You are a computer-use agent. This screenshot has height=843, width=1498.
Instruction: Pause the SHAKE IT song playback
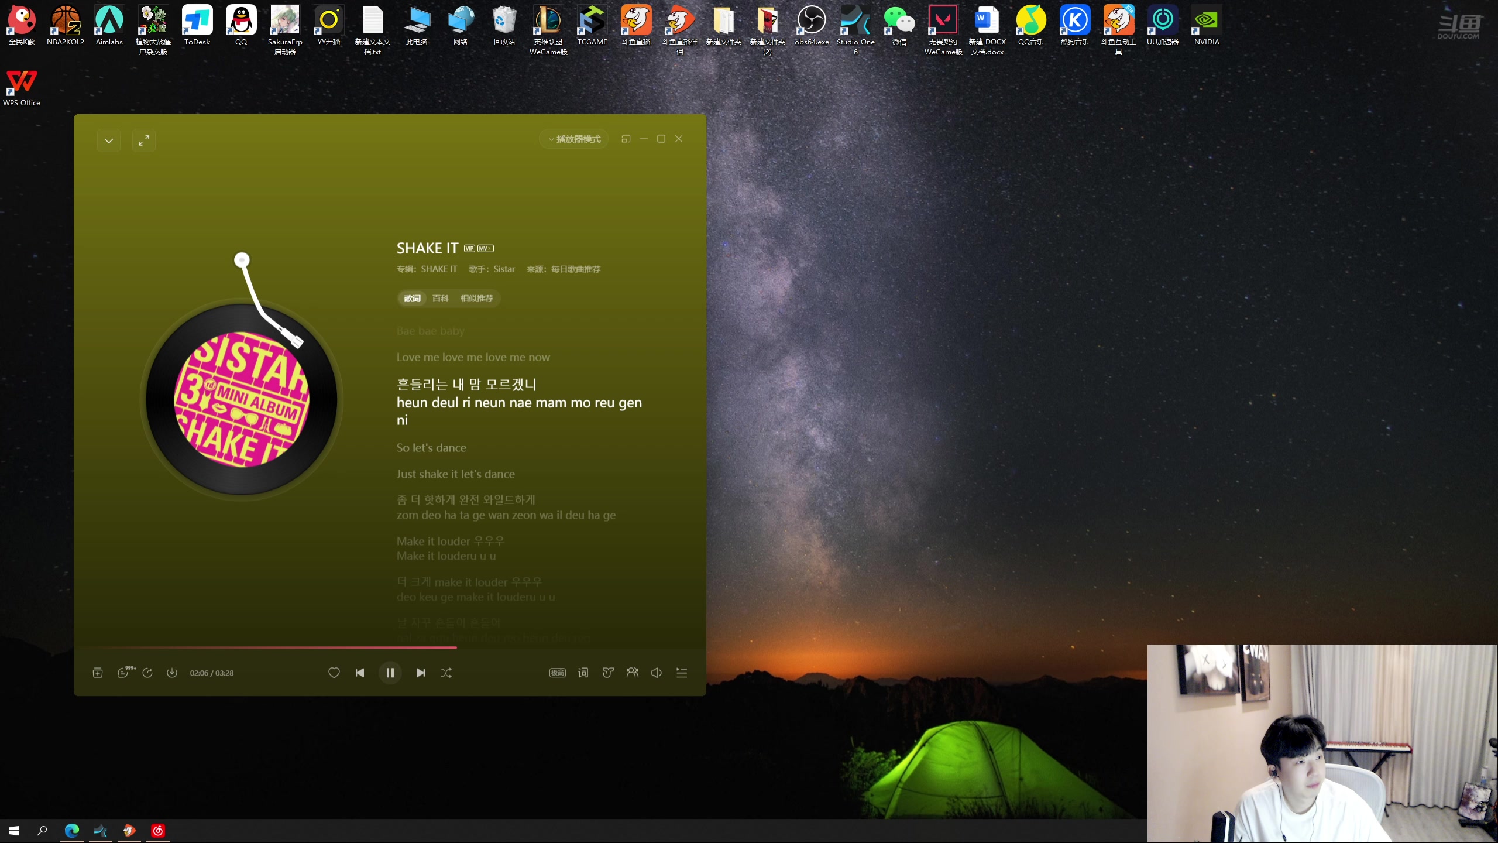pyautogui.click(x=390, y=673)
